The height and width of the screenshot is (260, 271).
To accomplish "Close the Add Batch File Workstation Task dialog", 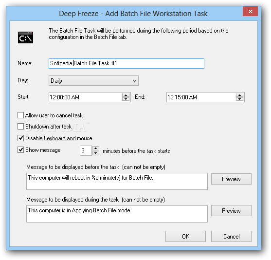I will click(x=250, y=11).
